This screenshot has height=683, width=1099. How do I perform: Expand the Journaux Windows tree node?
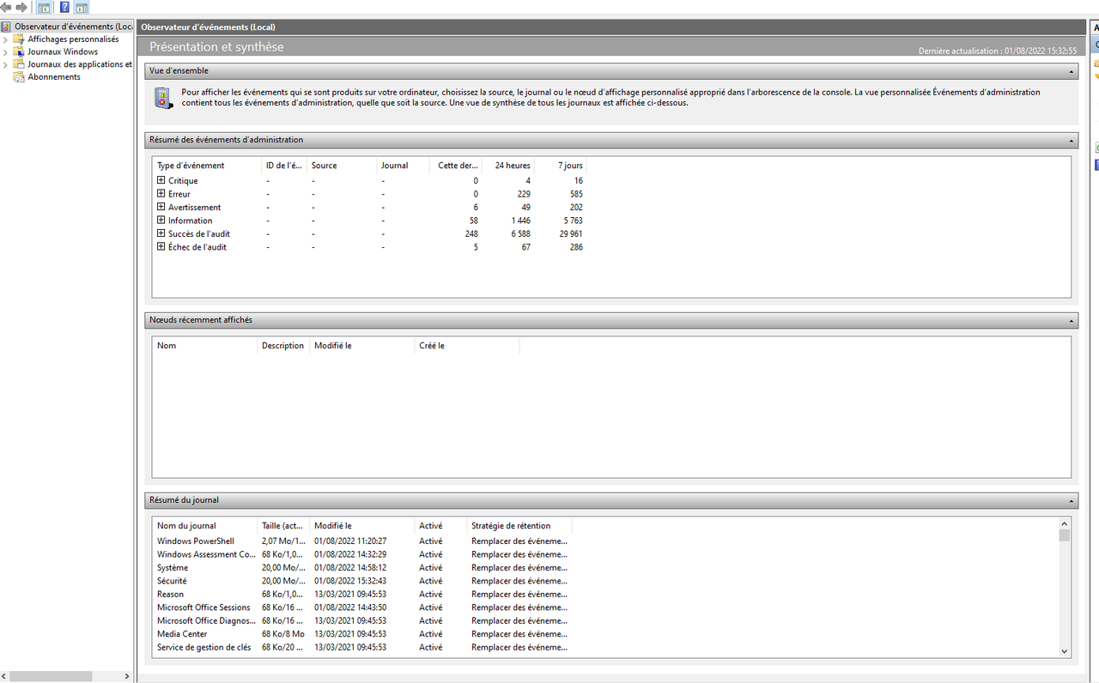[5, 51]
